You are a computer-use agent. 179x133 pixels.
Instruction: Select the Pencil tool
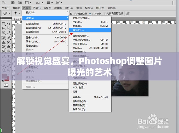9,38
